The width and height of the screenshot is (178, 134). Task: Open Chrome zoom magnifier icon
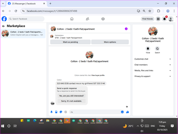tap(144, 11)
